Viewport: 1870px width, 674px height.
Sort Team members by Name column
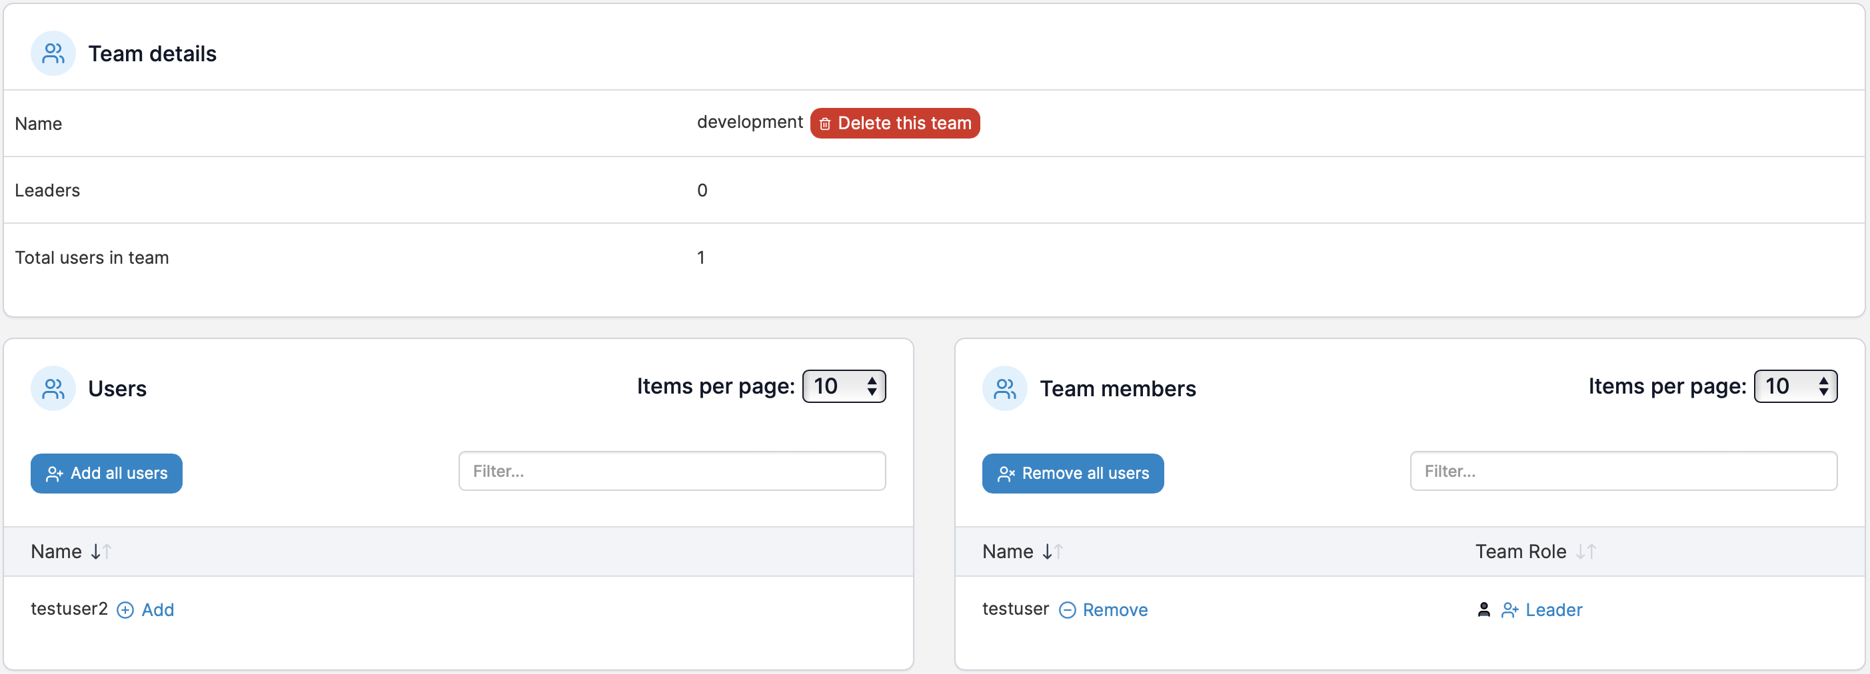pos(1022,551)
